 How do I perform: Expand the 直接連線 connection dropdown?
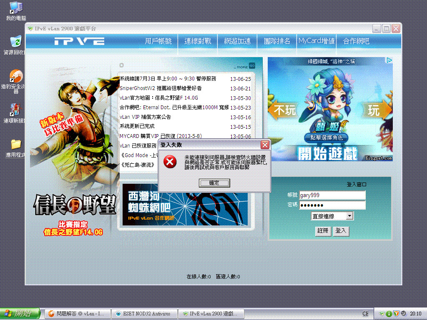[x=350, y=216]
